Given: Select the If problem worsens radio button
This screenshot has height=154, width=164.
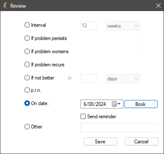Looking at the screenshot, I should click(27, 51).
